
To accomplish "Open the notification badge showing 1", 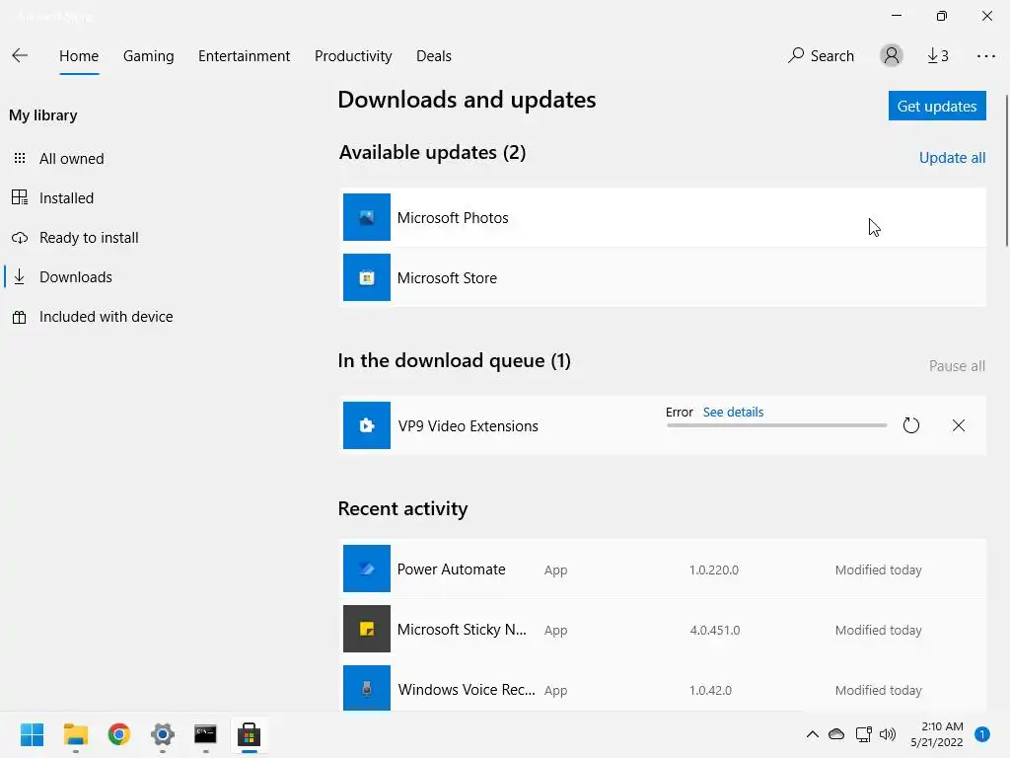I will pos(982,734).
